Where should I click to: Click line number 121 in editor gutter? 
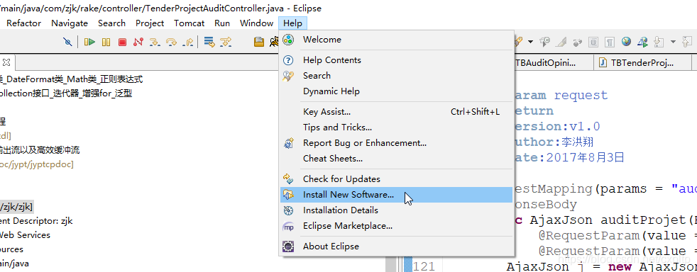(424, 266)
